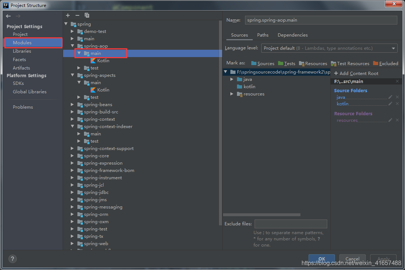
Task: Collapse the spring root module
Action: tap(66, 24)
